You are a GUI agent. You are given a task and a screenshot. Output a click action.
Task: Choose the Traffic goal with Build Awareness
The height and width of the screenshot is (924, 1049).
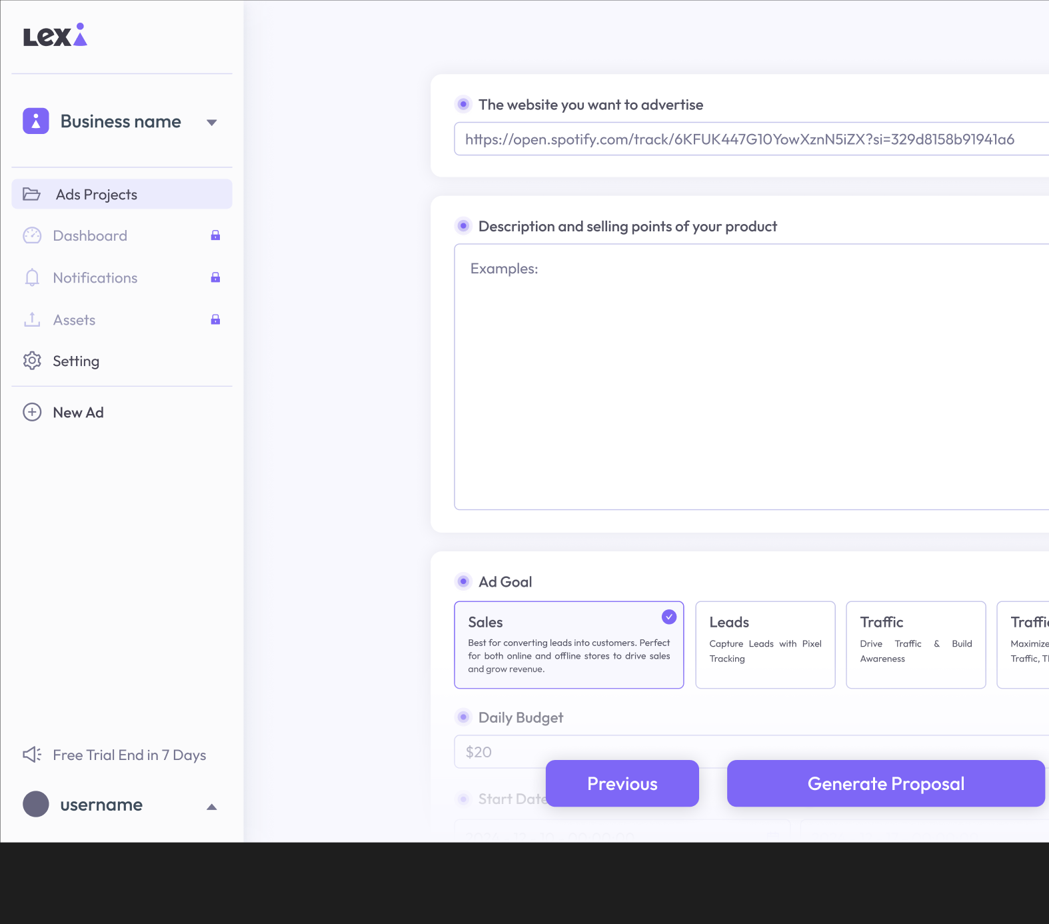[x=916, y=645]
